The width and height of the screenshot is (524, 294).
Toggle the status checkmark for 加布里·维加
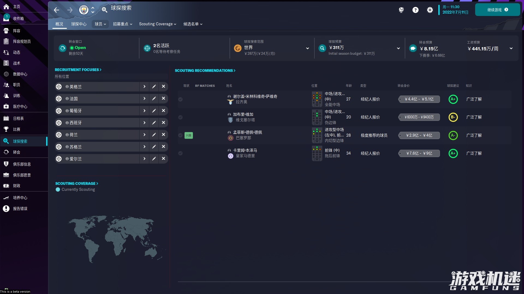[x=180, y=117]
